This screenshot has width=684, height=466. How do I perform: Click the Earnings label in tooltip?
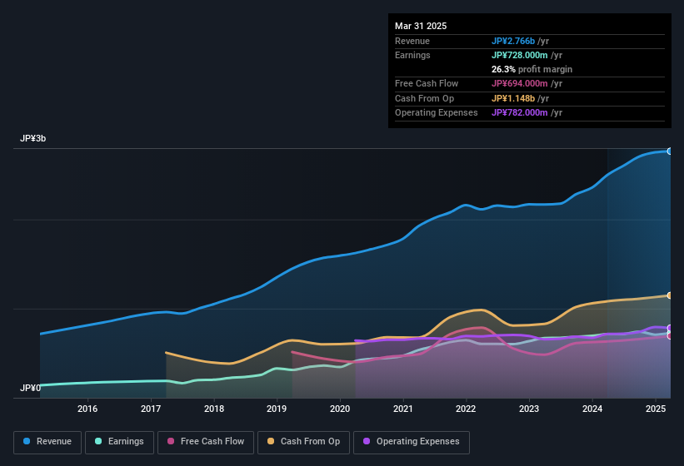tap(412, 55)
